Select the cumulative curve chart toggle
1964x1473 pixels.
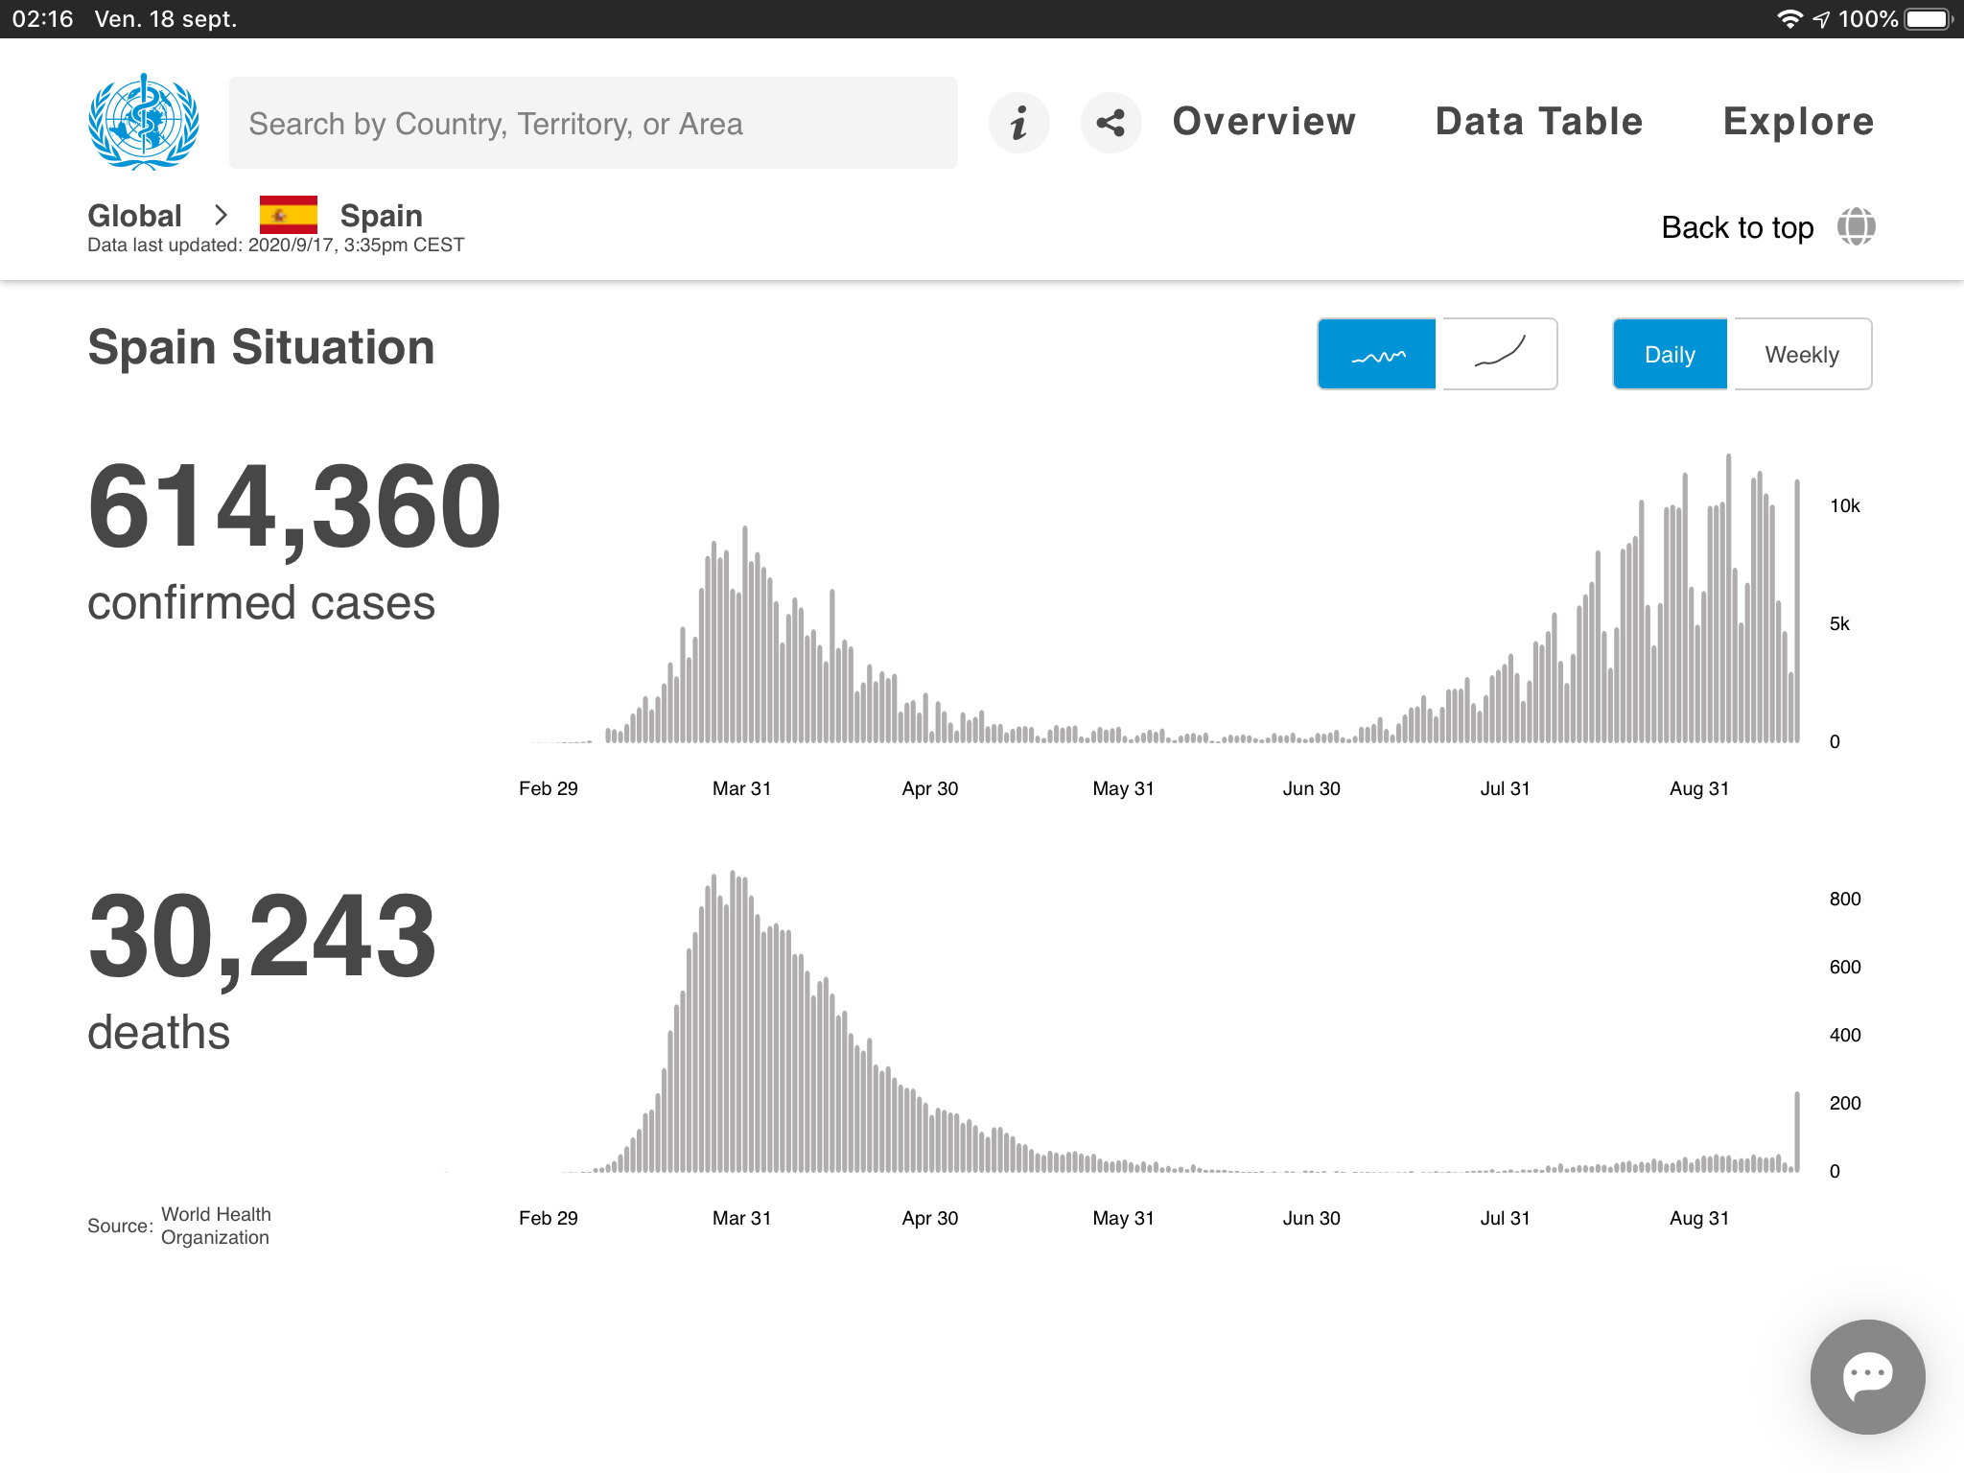click(x=1499, y=354)
